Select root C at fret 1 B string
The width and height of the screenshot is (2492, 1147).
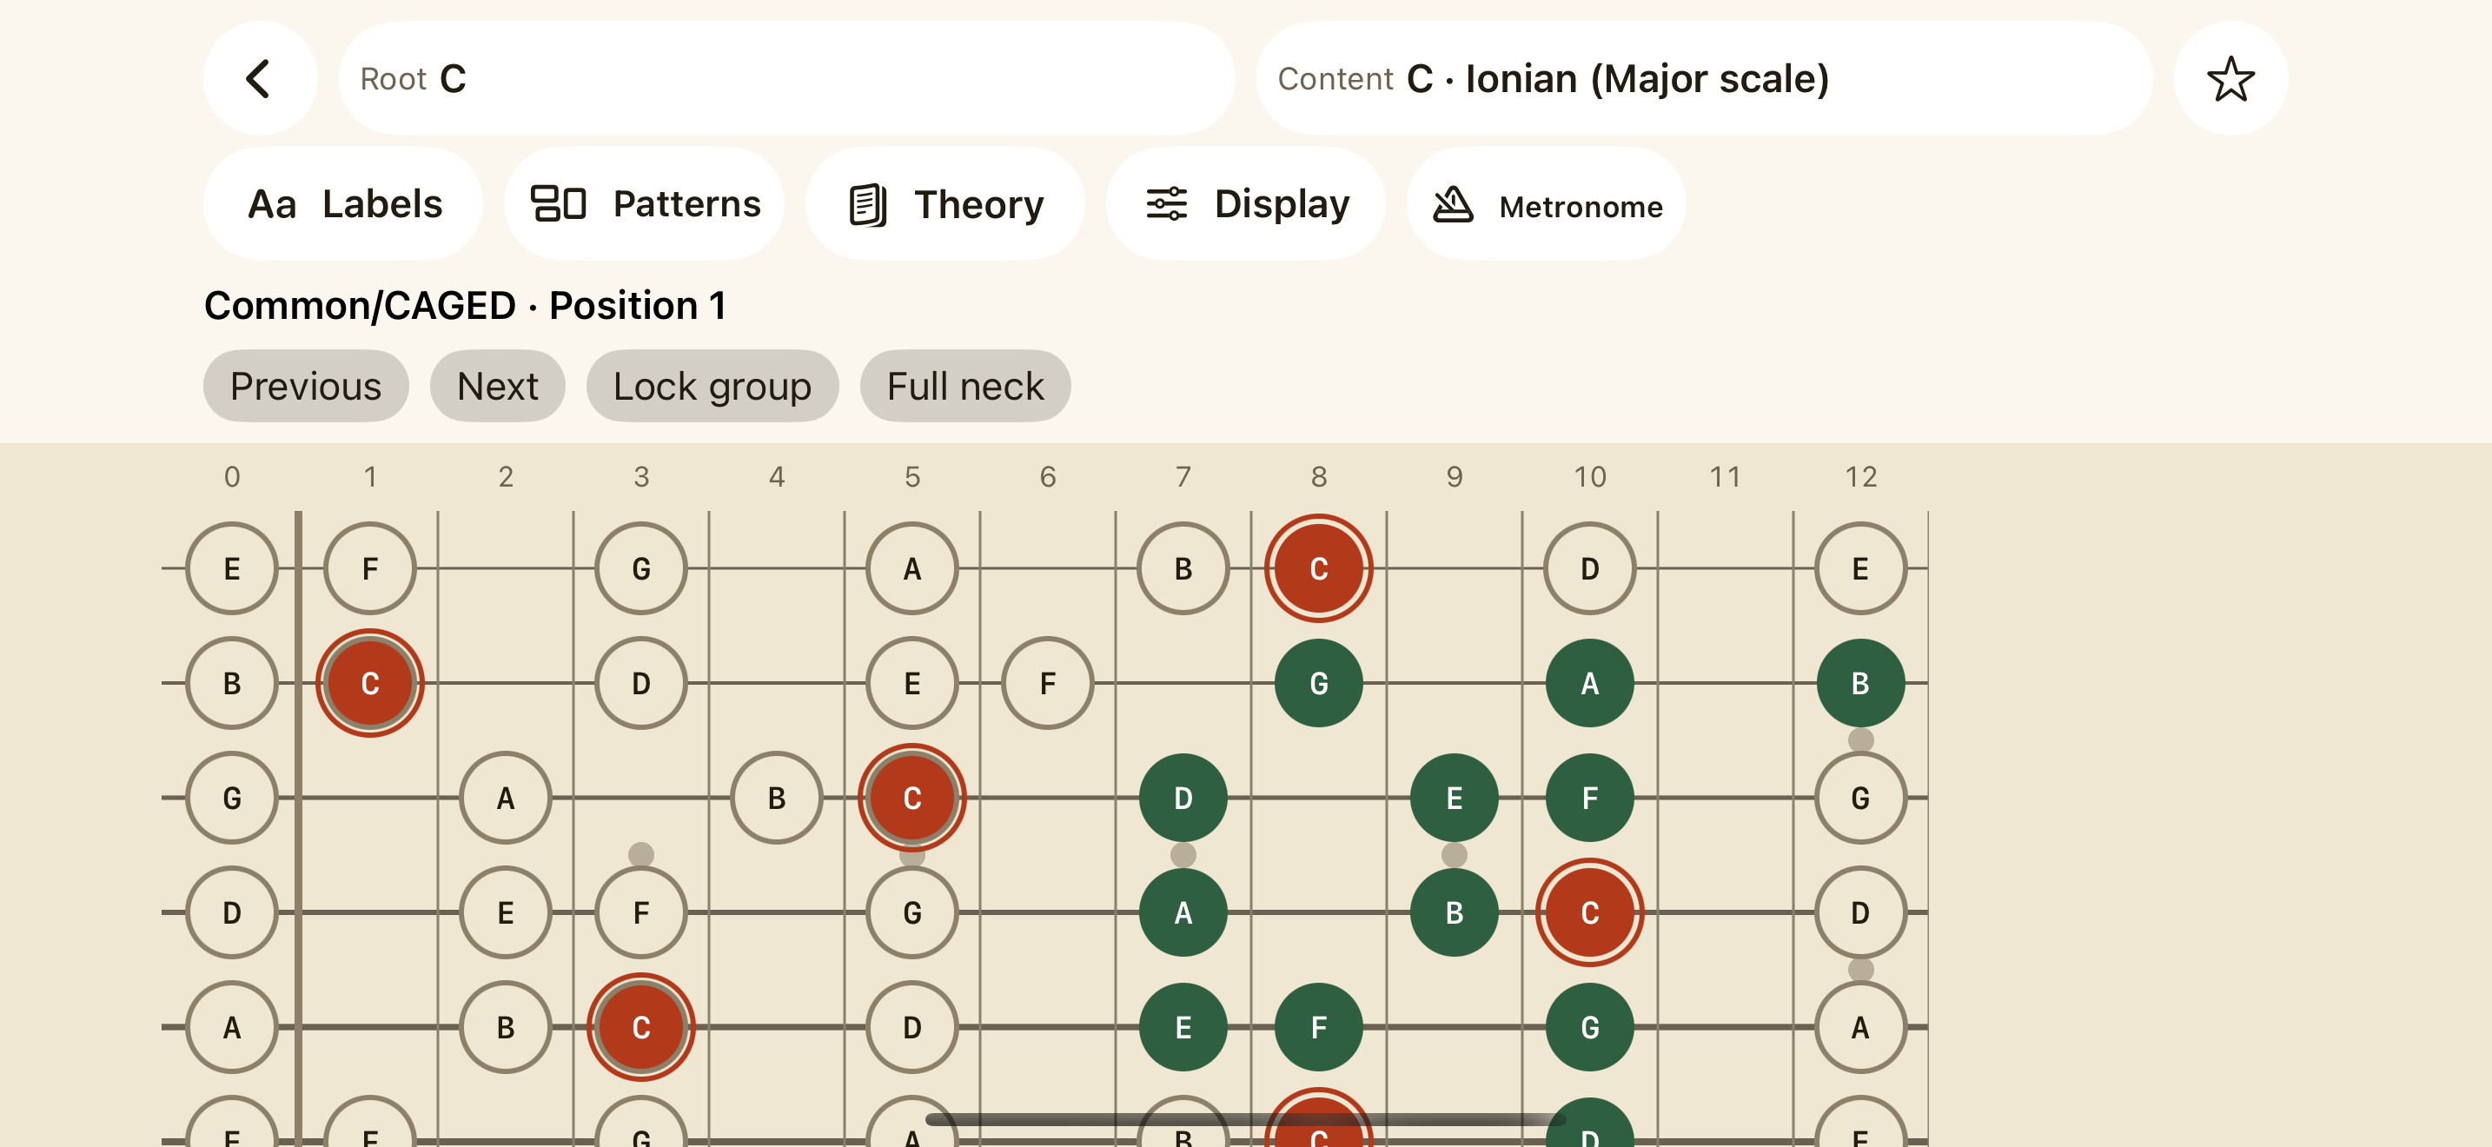(369, 683)
